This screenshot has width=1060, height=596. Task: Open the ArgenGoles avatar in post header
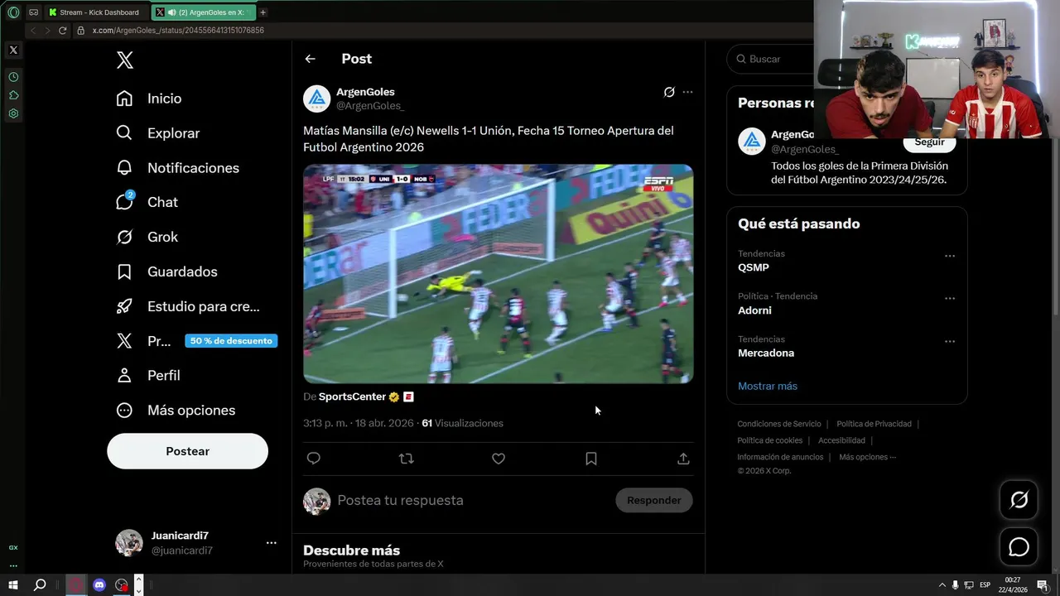pos(316,99)
